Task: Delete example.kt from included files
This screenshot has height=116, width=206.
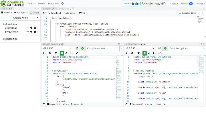Action: point(35,28)
